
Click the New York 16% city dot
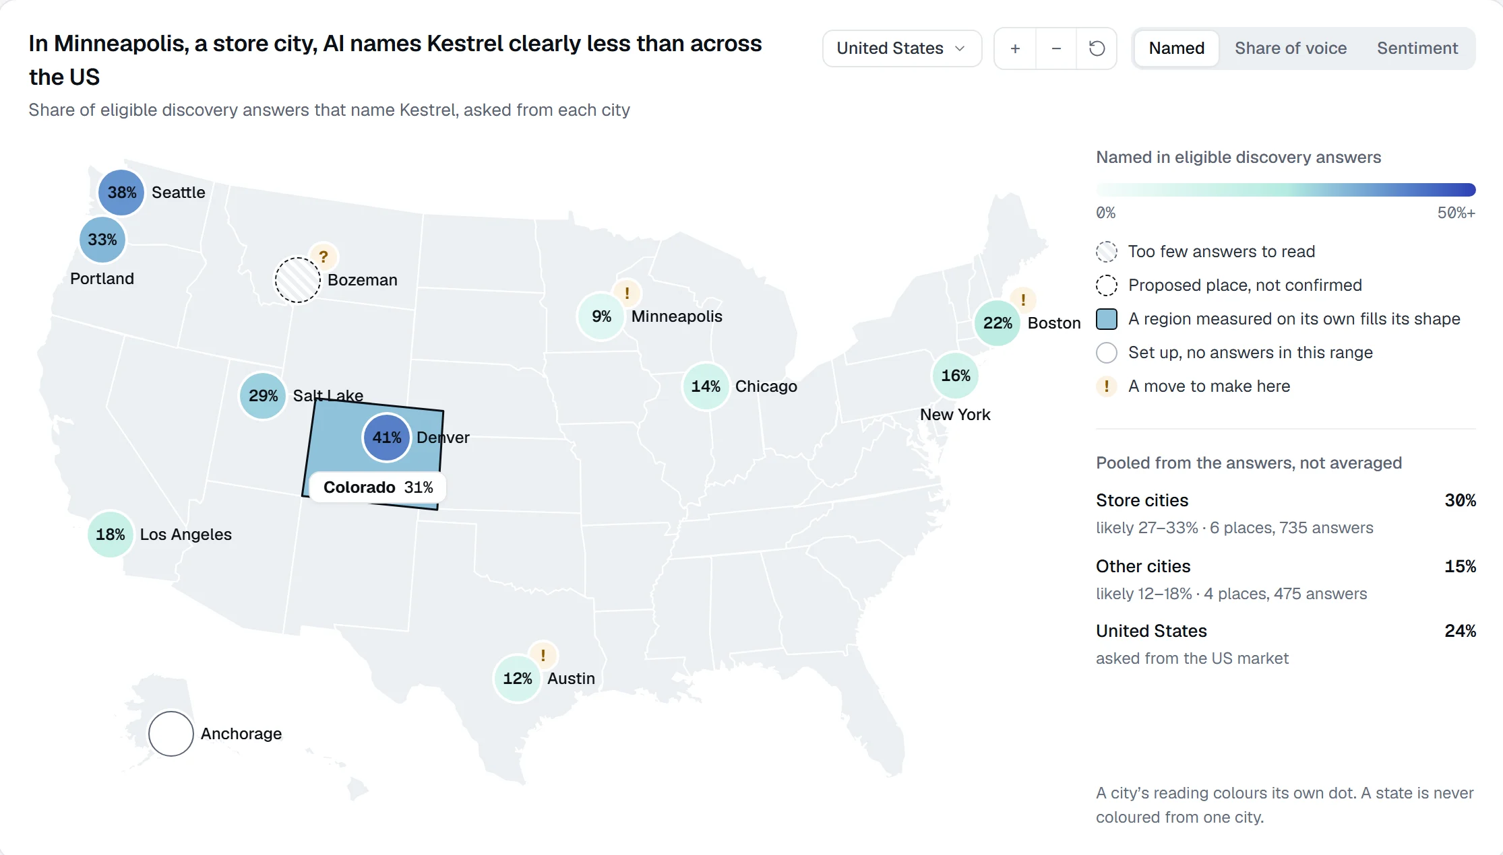tap(956, 376)
